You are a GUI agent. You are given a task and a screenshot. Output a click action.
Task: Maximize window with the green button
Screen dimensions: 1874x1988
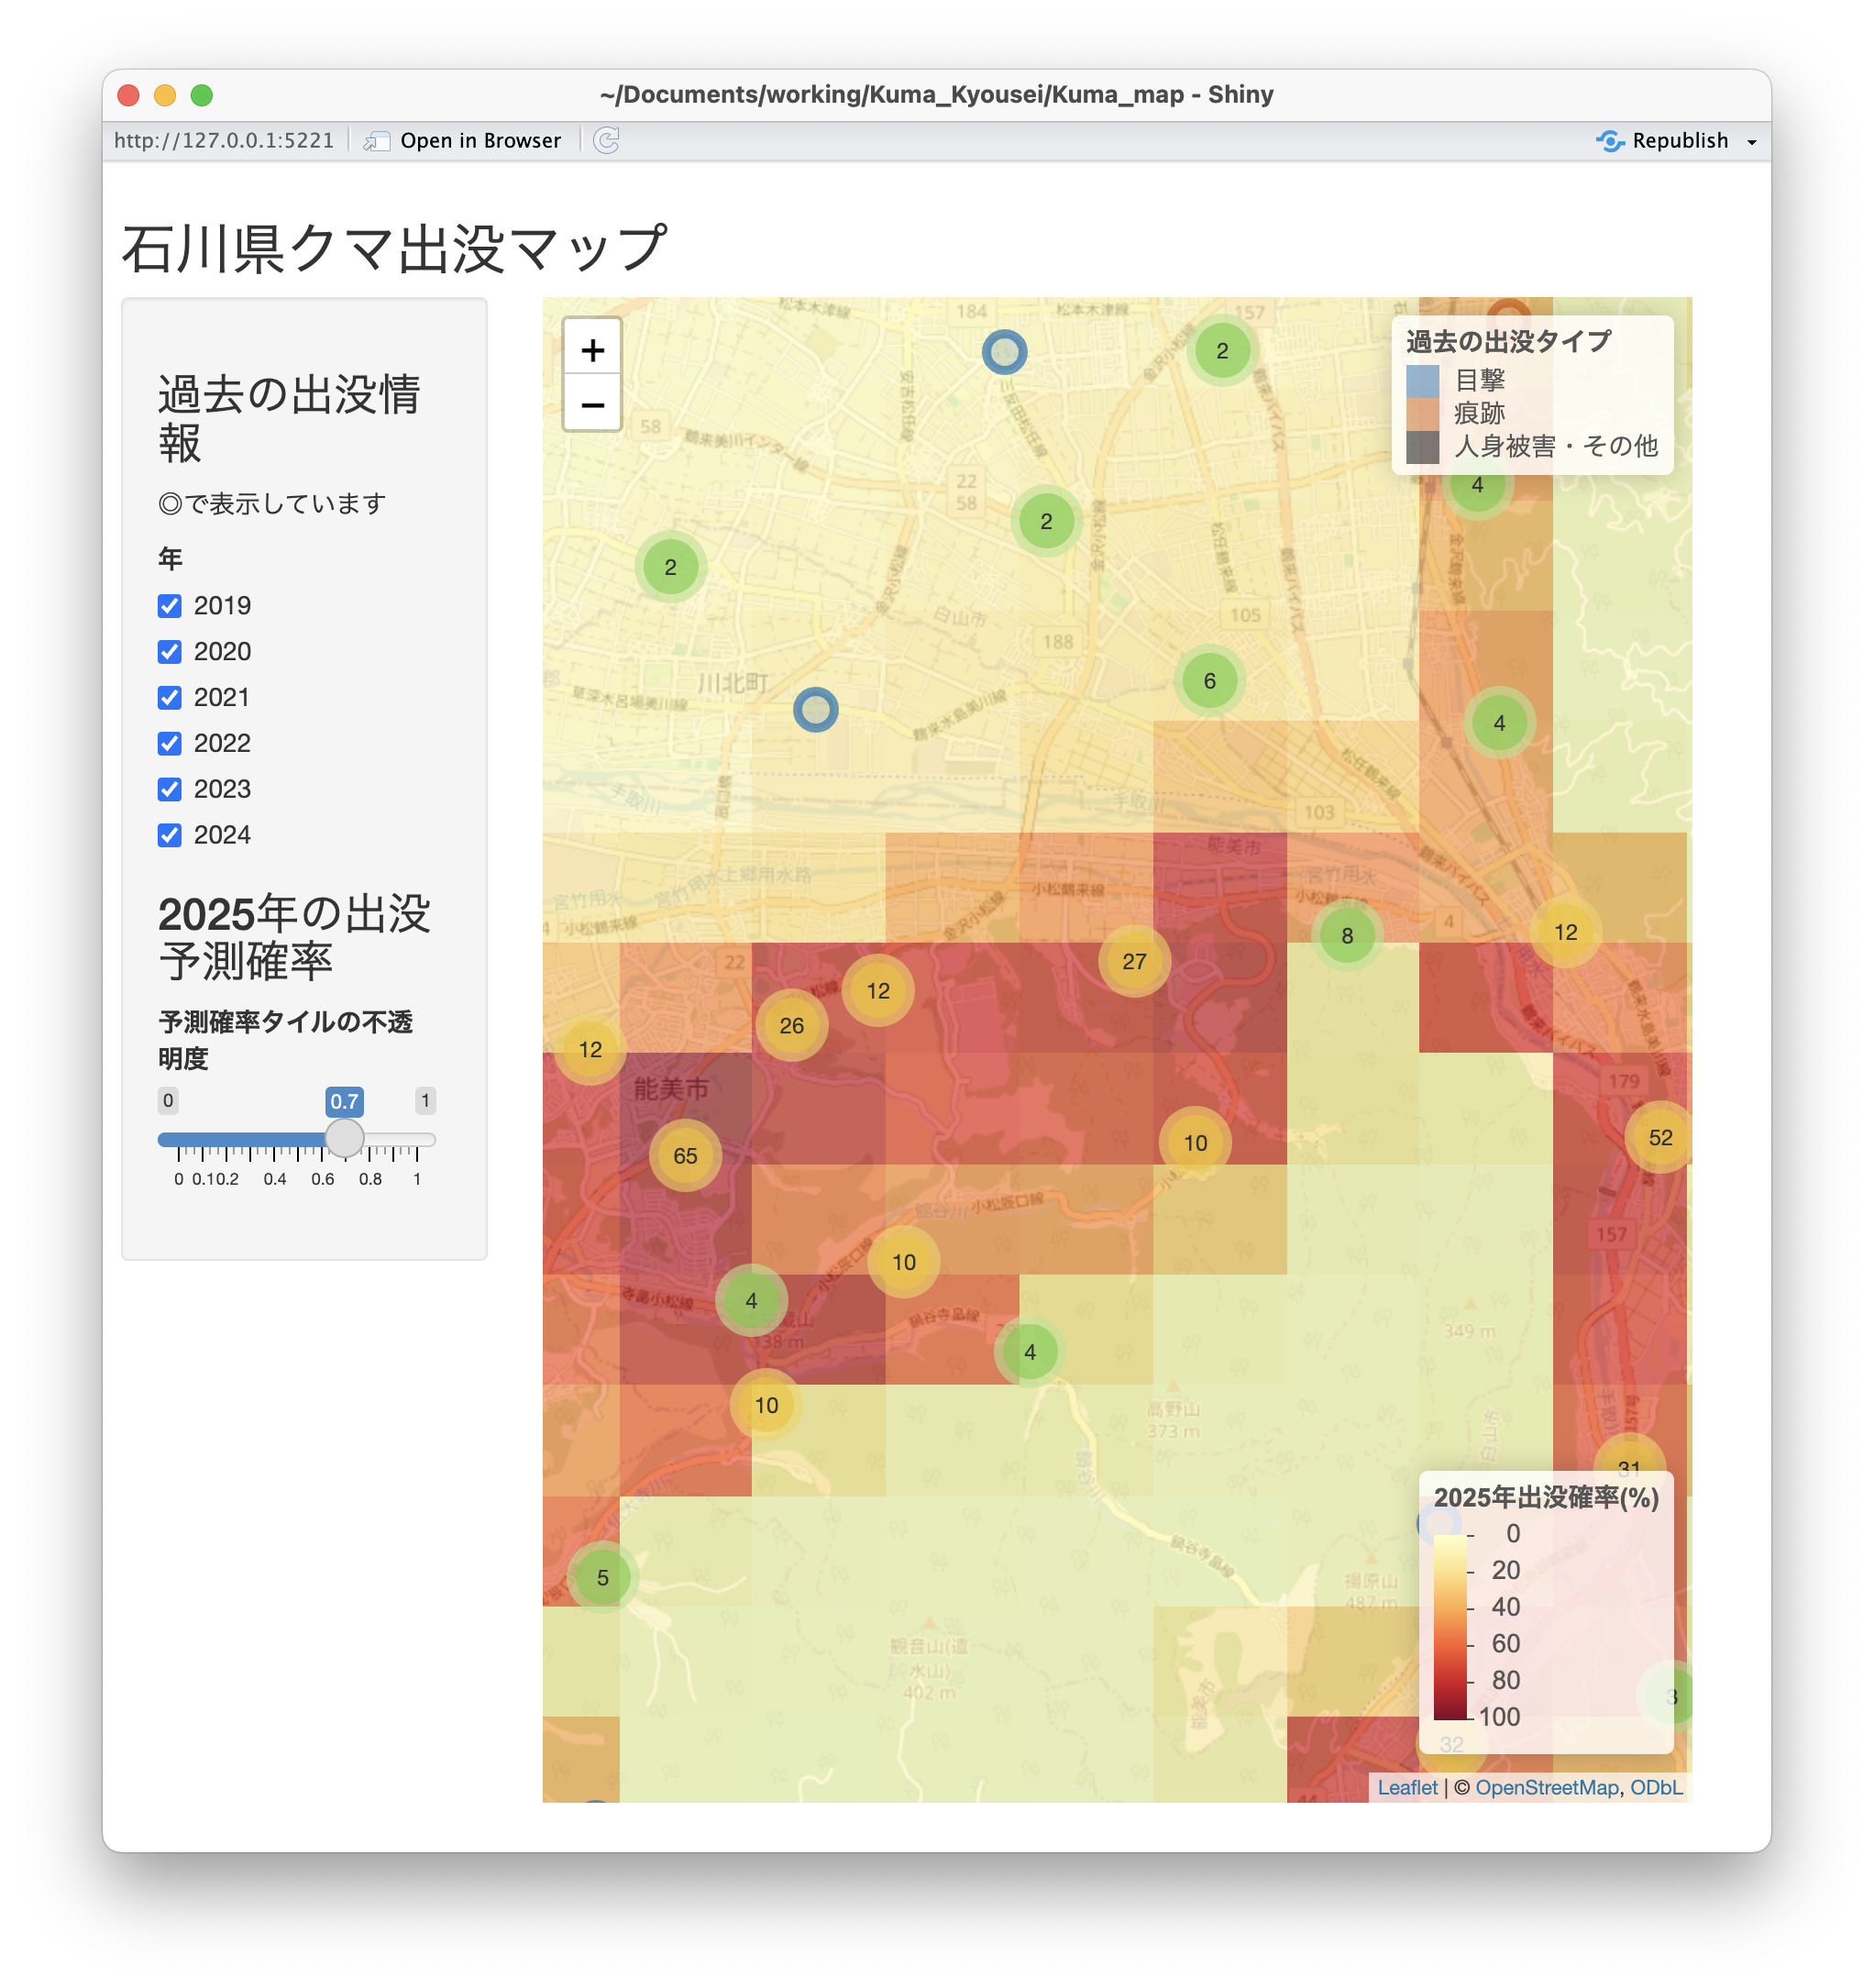pyautogui.click(x=202, y=95)
